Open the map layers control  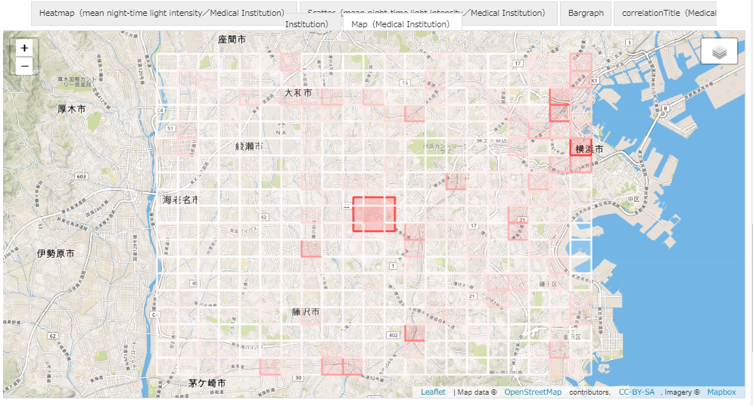pos(719,51)
